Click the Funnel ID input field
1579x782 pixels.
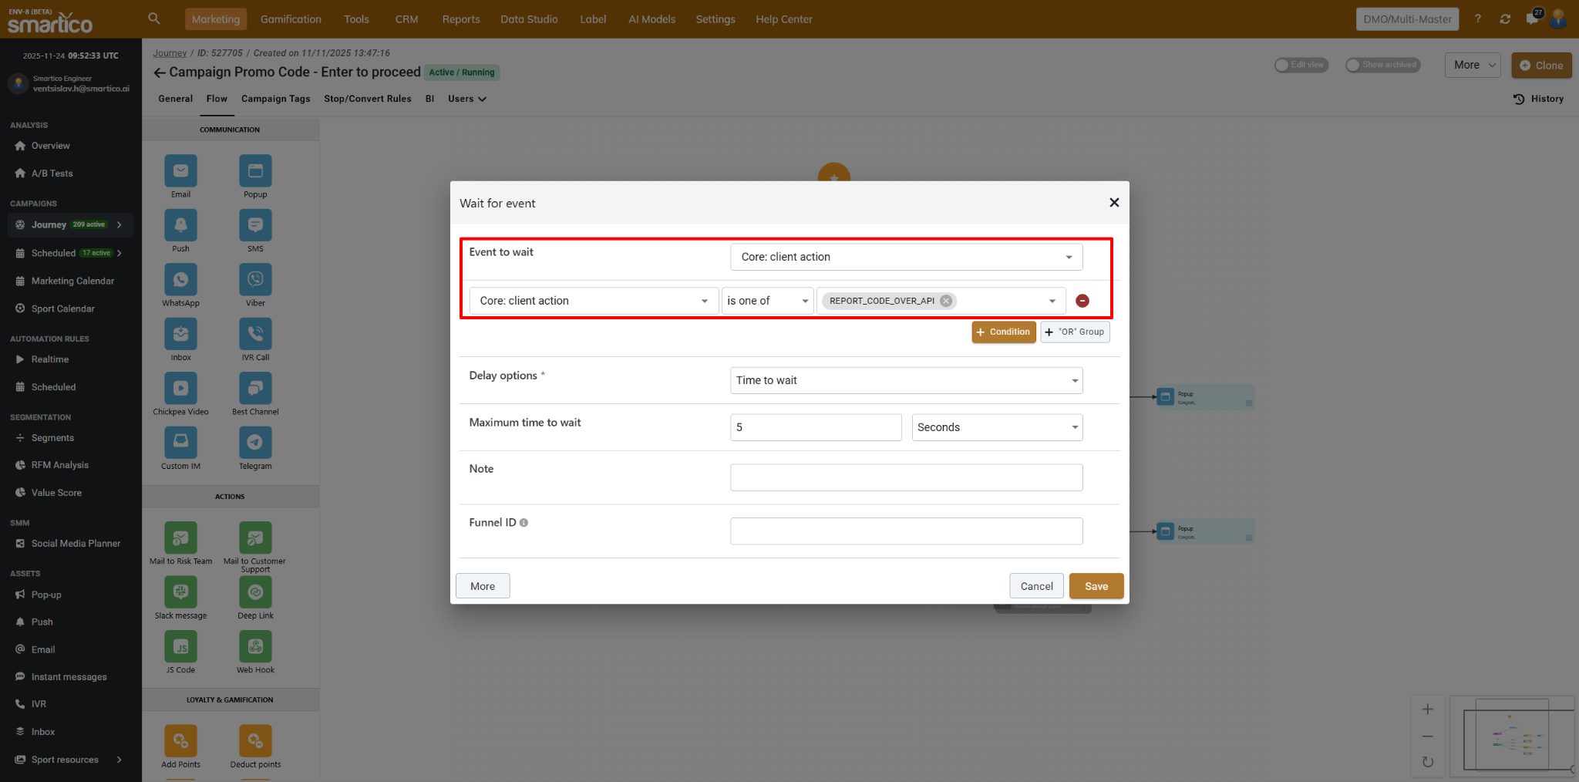(x=906, y=531)
